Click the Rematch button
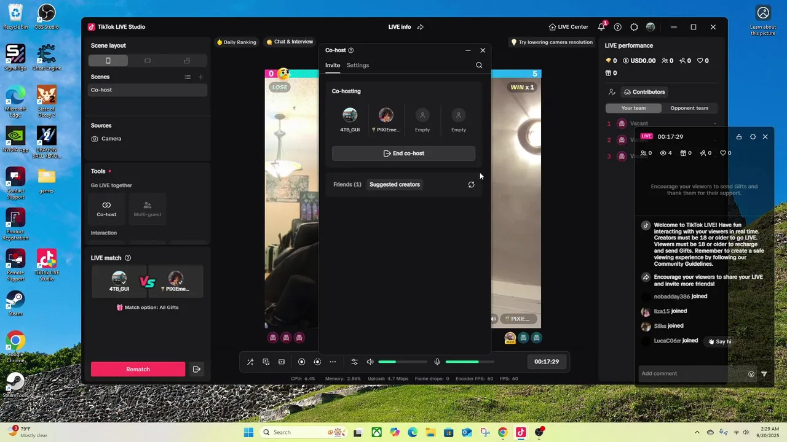Screen dimensions: 787x442 pyautogui.click(x=138, y=369)
